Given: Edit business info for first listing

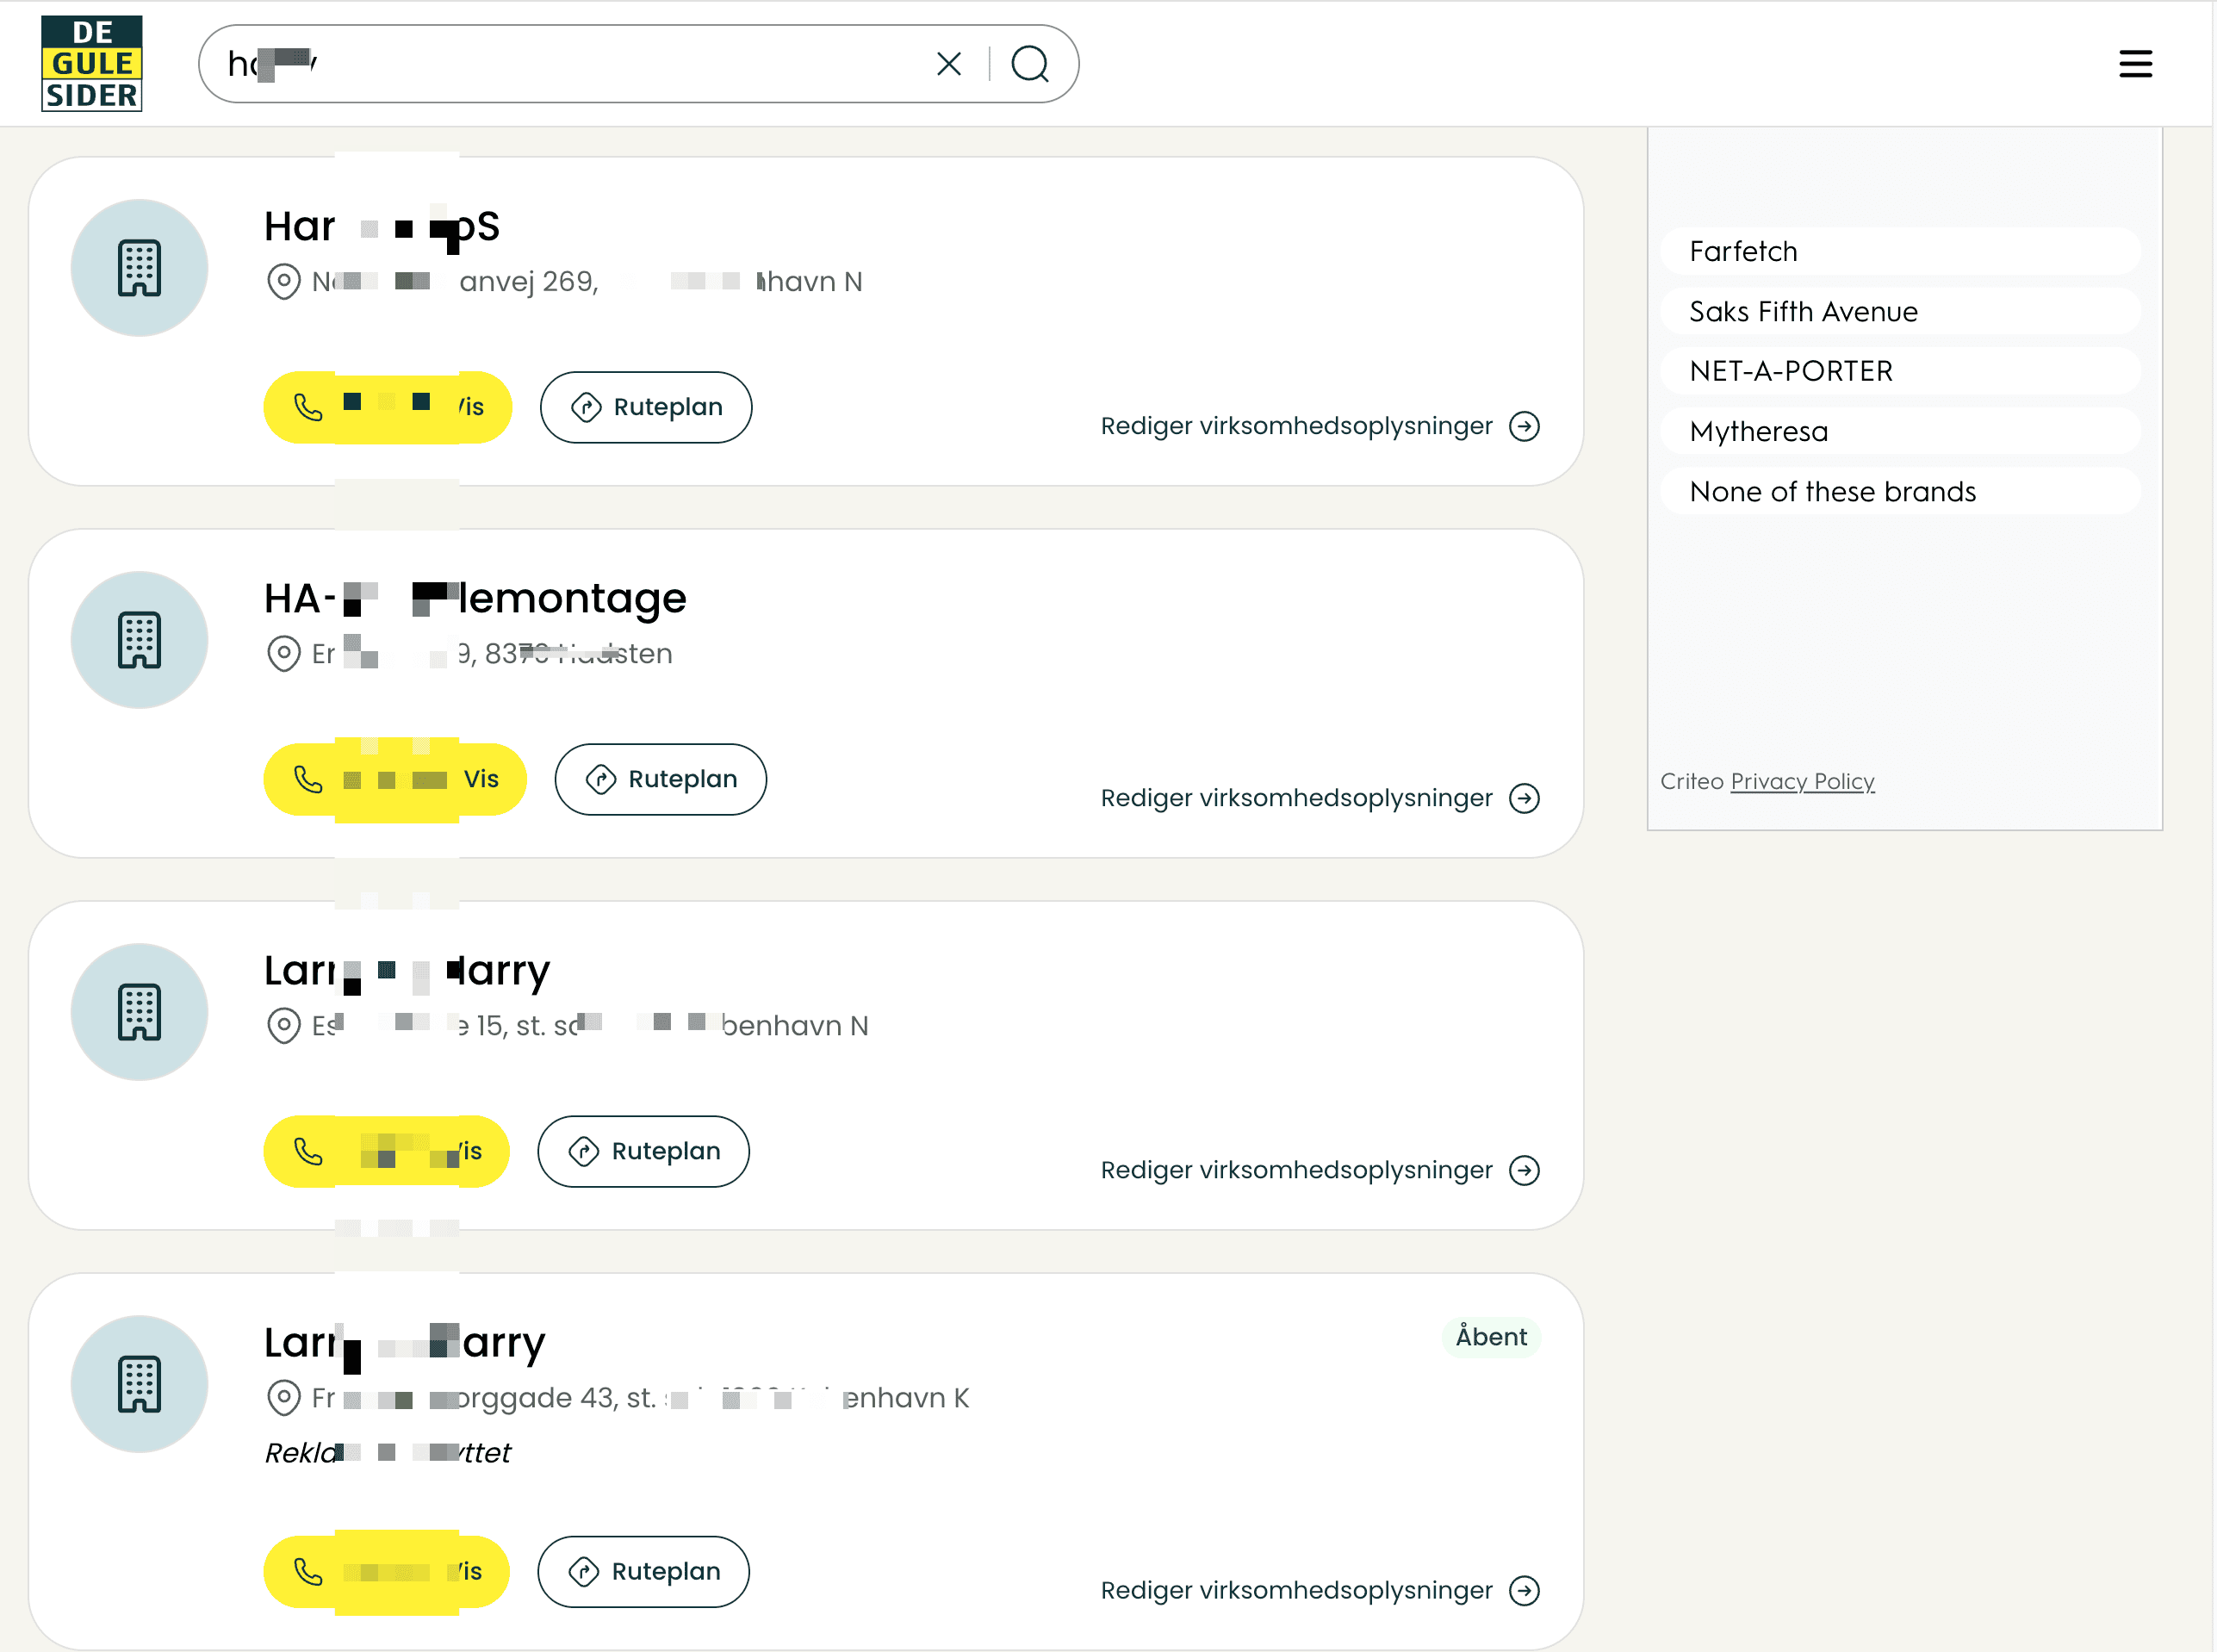Looking at the screenshot, I should 1296,426.
